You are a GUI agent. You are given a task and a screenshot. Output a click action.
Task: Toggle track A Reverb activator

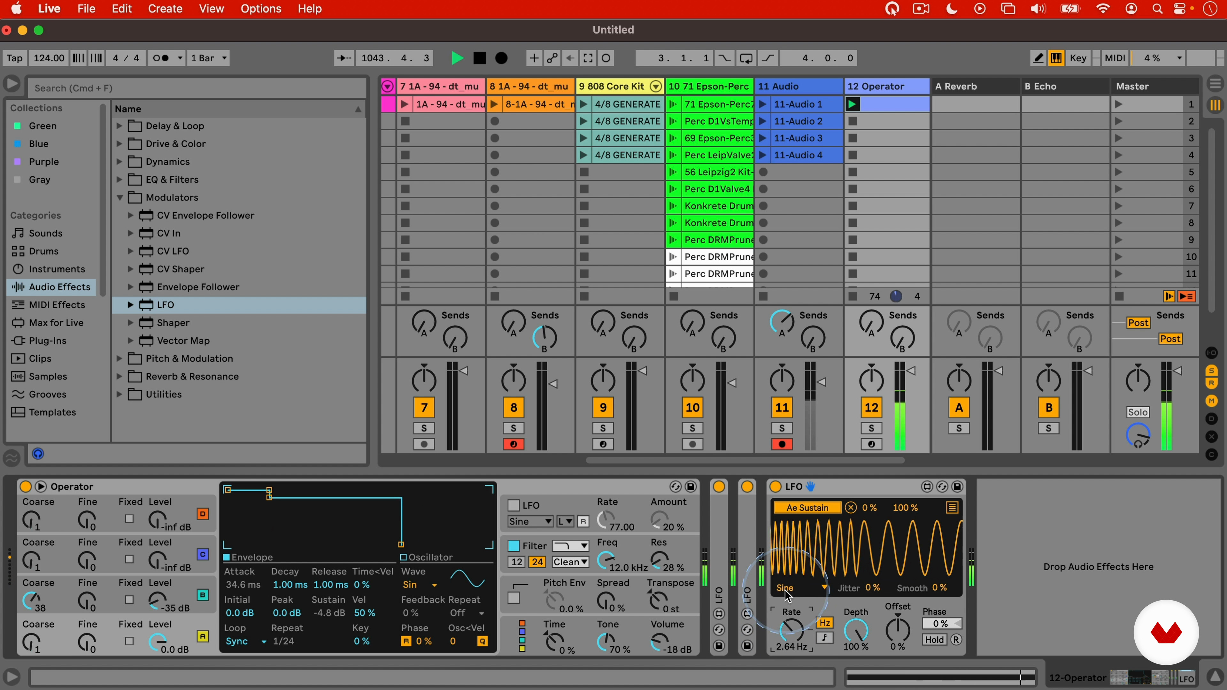(x=959, y=408)
